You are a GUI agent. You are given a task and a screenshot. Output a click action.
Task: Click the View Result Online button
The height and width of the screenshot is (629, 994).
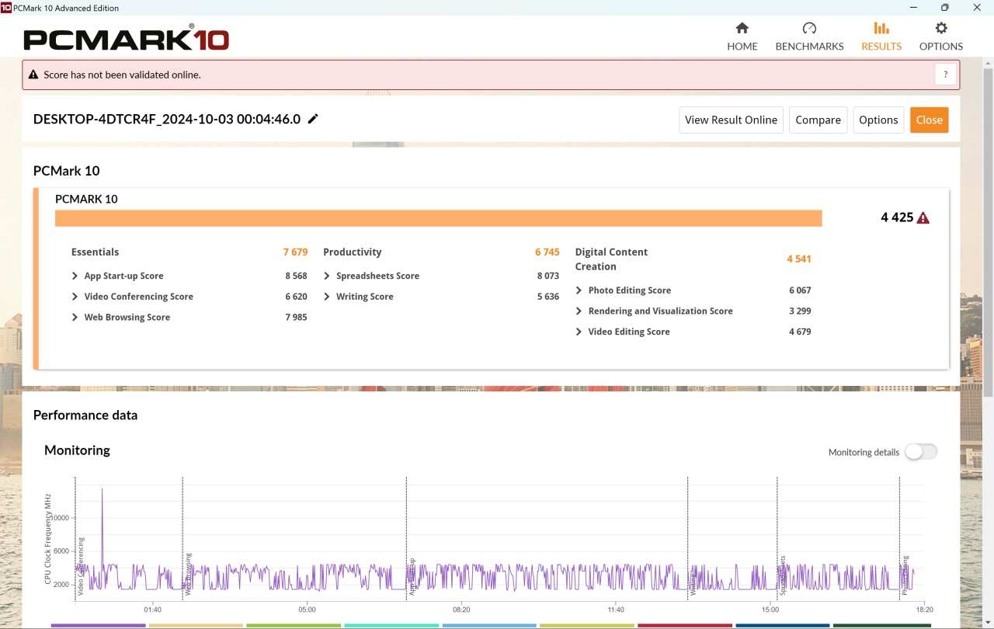(731, 120)
